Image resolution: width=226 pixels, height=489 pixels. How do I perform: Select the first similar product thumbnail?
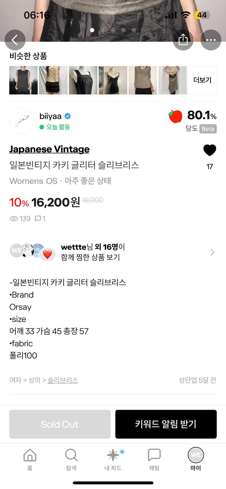click(x=23, y=80)
